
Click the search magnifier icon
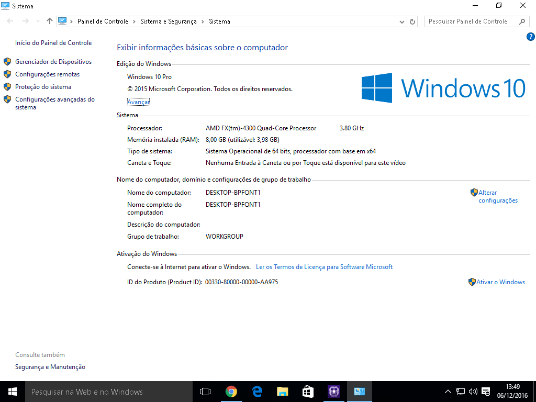(522, 21)
